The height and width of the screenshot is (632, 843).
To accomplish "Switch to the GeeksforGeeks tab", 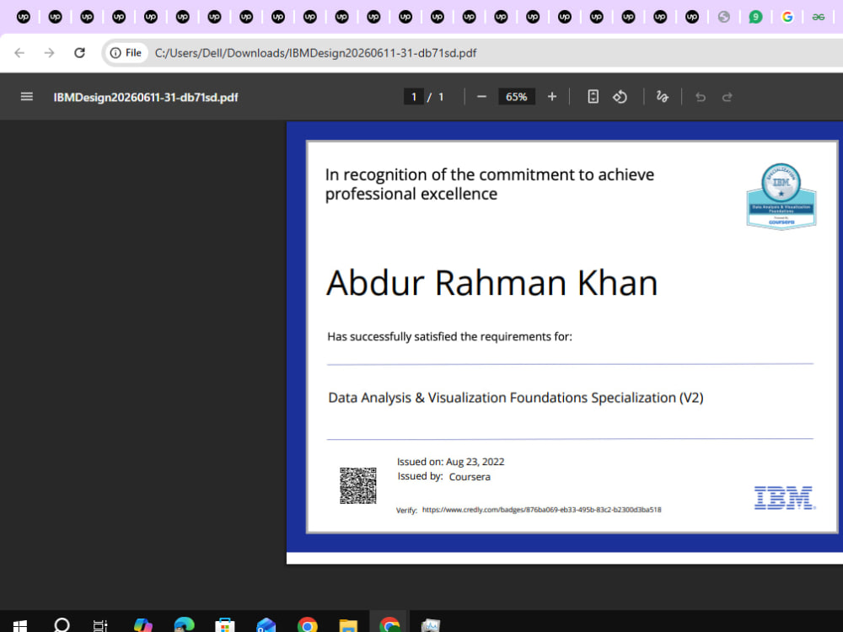I will (819, 17).
